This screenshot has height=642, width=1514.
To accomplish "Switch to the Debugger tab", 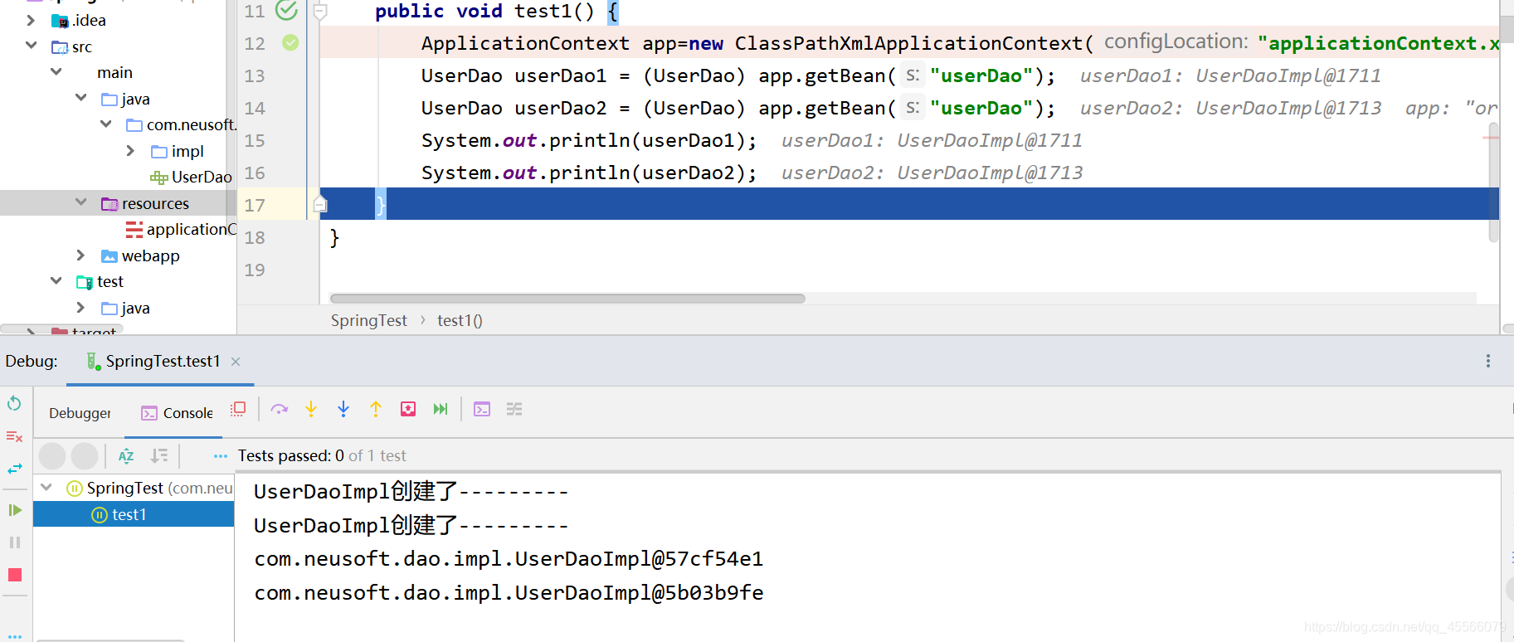I will [80, 413].
